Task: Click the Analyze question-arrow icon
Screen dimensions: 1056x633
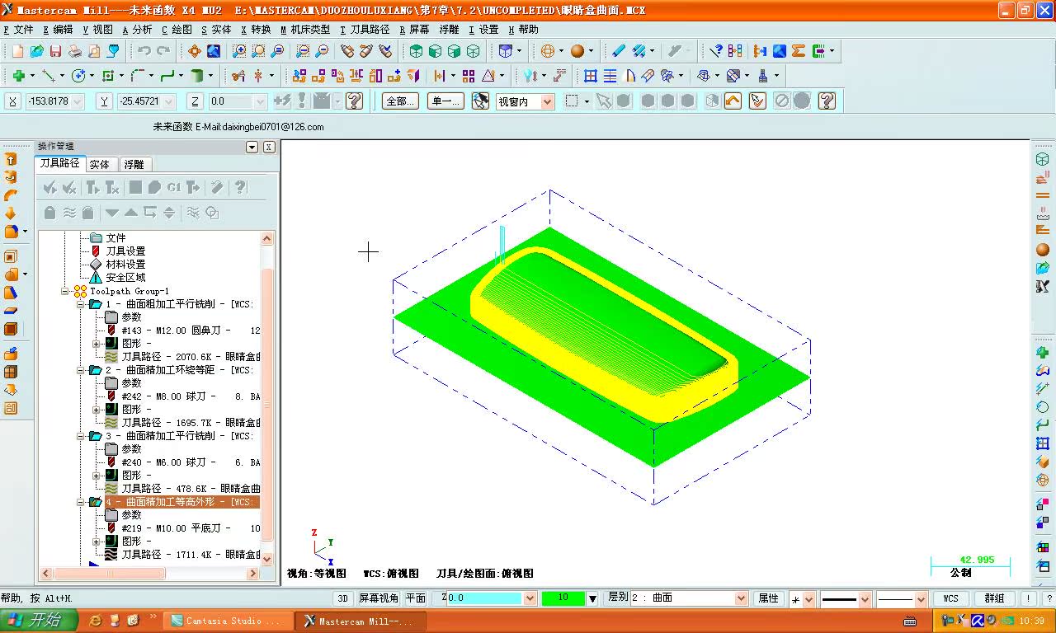Action: tap(716, 51)
